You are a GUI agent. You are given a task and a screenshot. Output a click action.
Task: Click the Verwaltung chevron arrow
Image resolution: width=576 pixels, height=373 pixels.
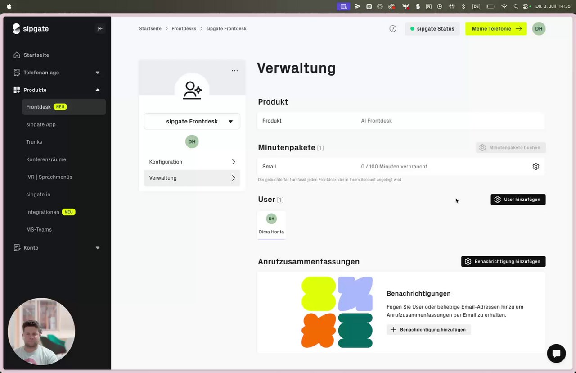tap(233, 178)
